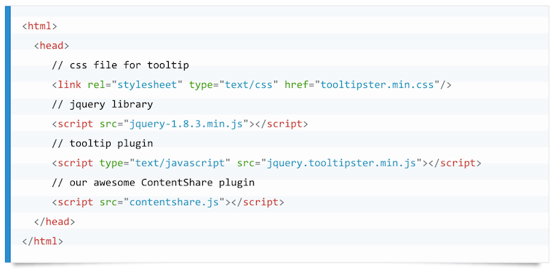553x269 pixels.
Task: Click the rel="stylesheet" attribute
Action: pos(135,85)
